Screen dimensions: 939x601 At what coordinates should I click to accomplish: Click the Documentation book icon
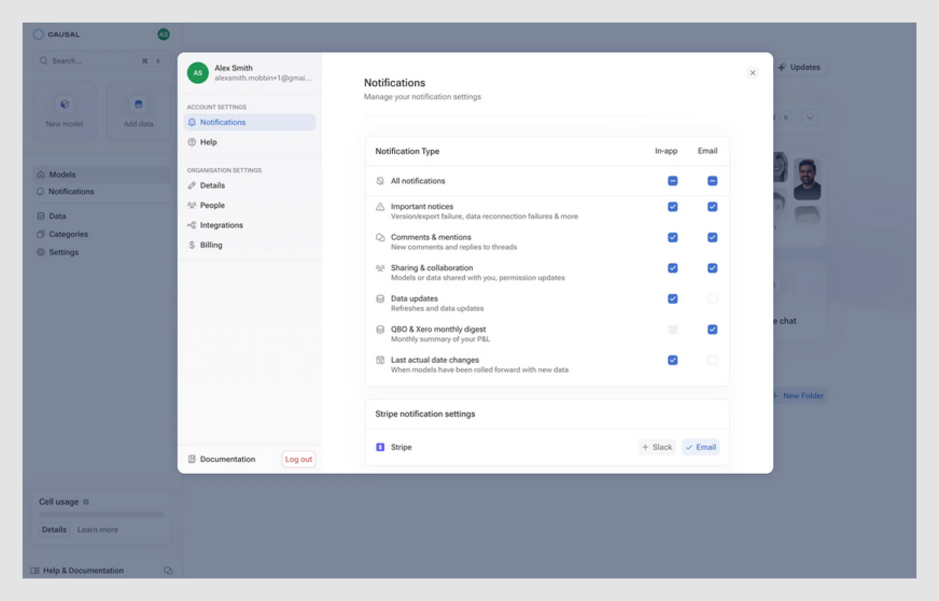pos(192,459)
